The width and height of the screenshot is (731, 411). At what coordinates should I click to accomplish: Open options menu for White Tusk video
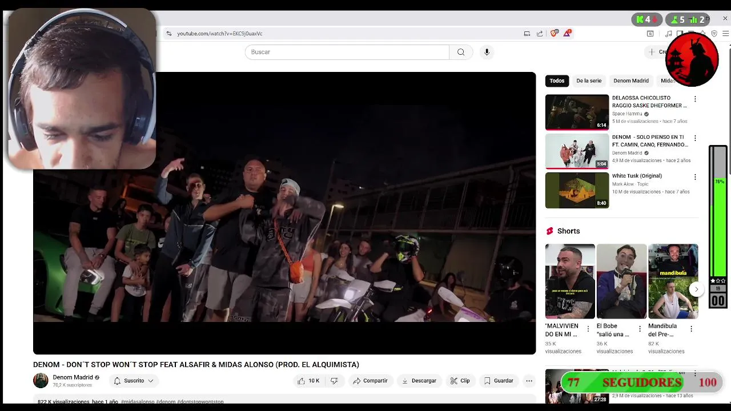coord(695,177)
